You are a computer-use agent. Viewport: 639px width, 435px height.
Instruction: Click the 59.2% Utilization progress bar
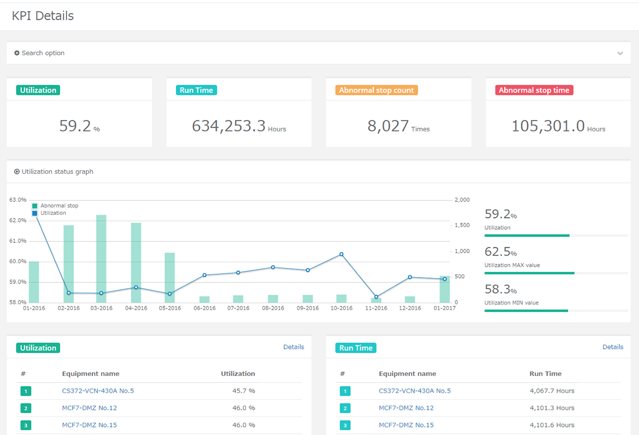556,235
